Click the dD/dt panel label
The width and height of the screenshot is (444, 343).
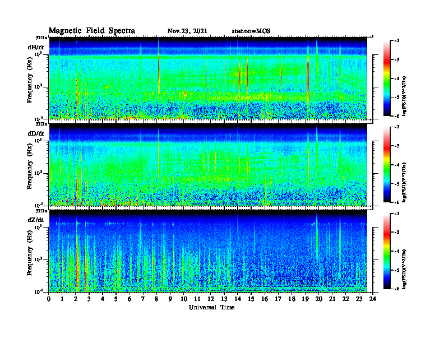point(36,133)
